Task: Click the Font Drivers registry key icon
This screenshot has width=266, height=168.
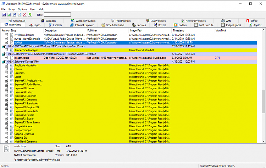Action: (x=4, y=46)
